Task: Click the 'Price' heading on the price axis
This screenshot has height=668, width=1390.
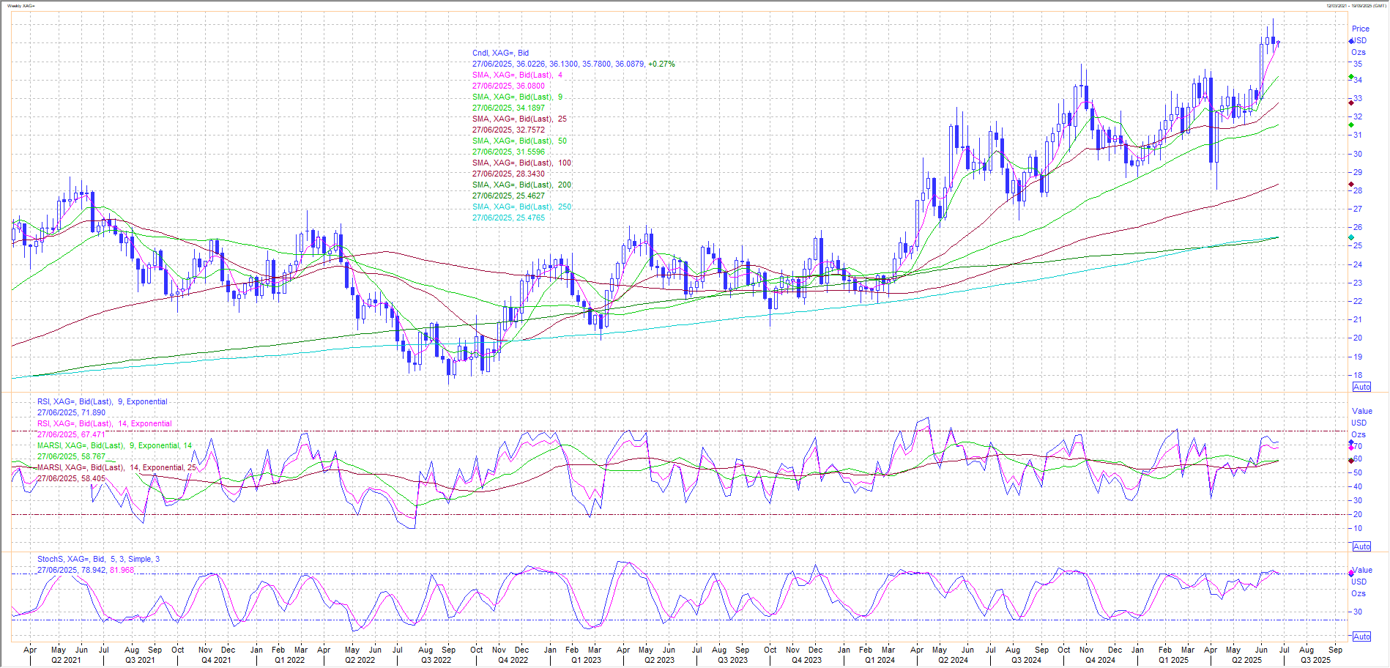Action: (x=1361, y=29)
